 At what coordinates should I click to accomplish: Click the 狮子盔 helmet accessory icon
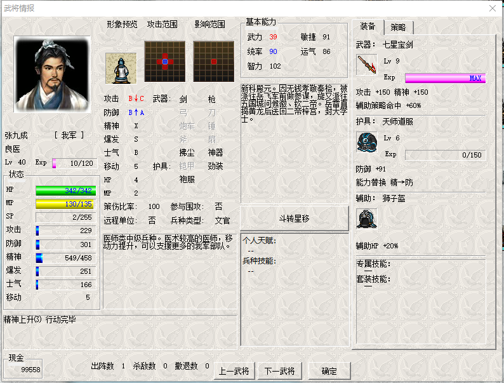(366, 218)
